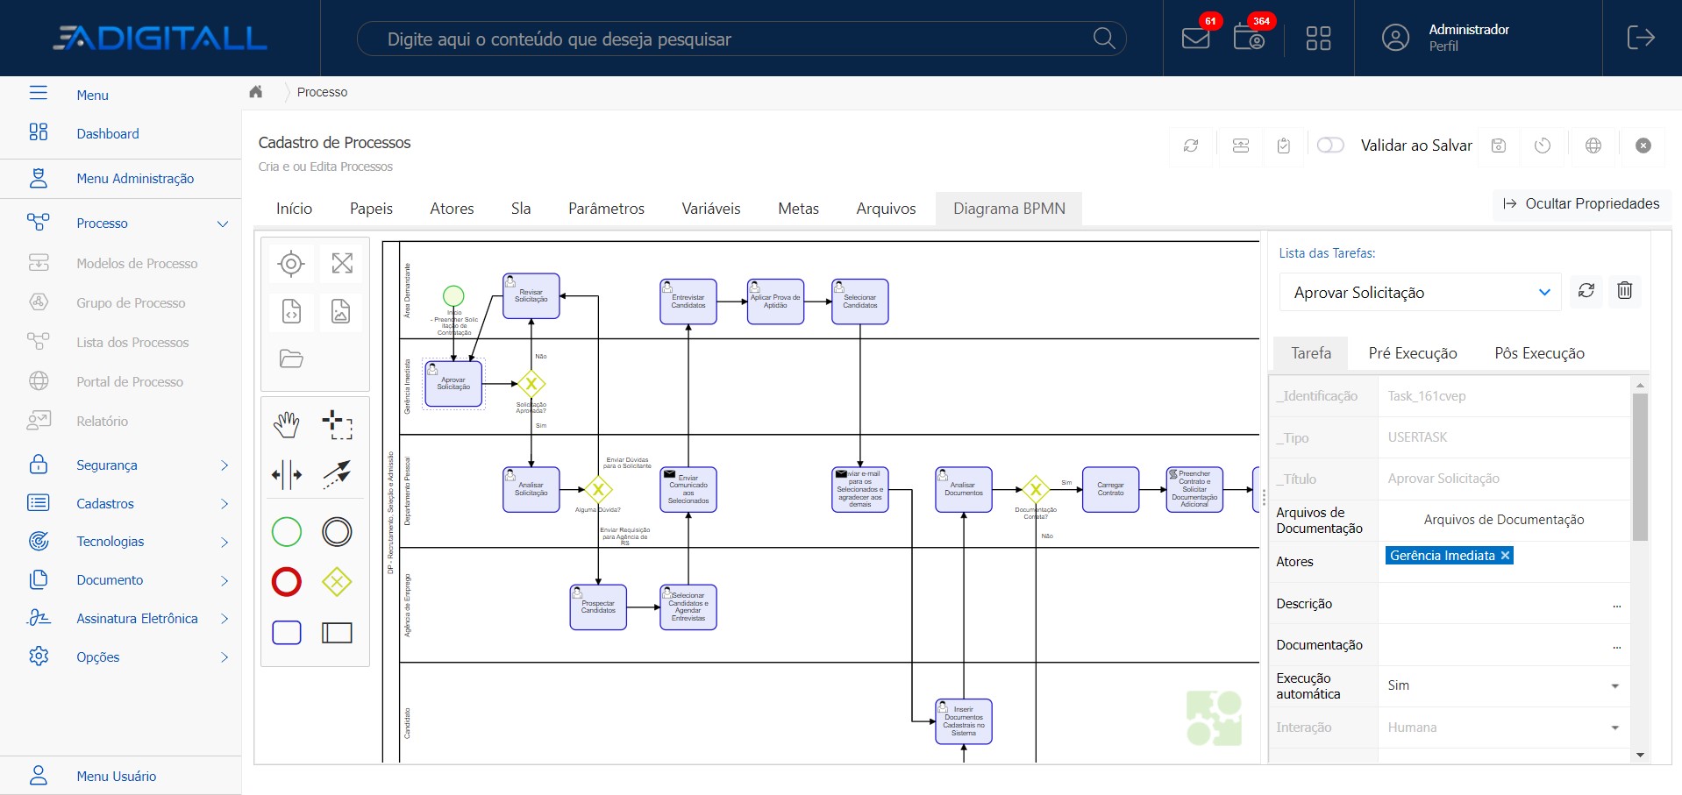Image resolution: width=1682 pixels, height=795 pixels.
Task: Open Pós Execução tab
Action: [1539, 353]
